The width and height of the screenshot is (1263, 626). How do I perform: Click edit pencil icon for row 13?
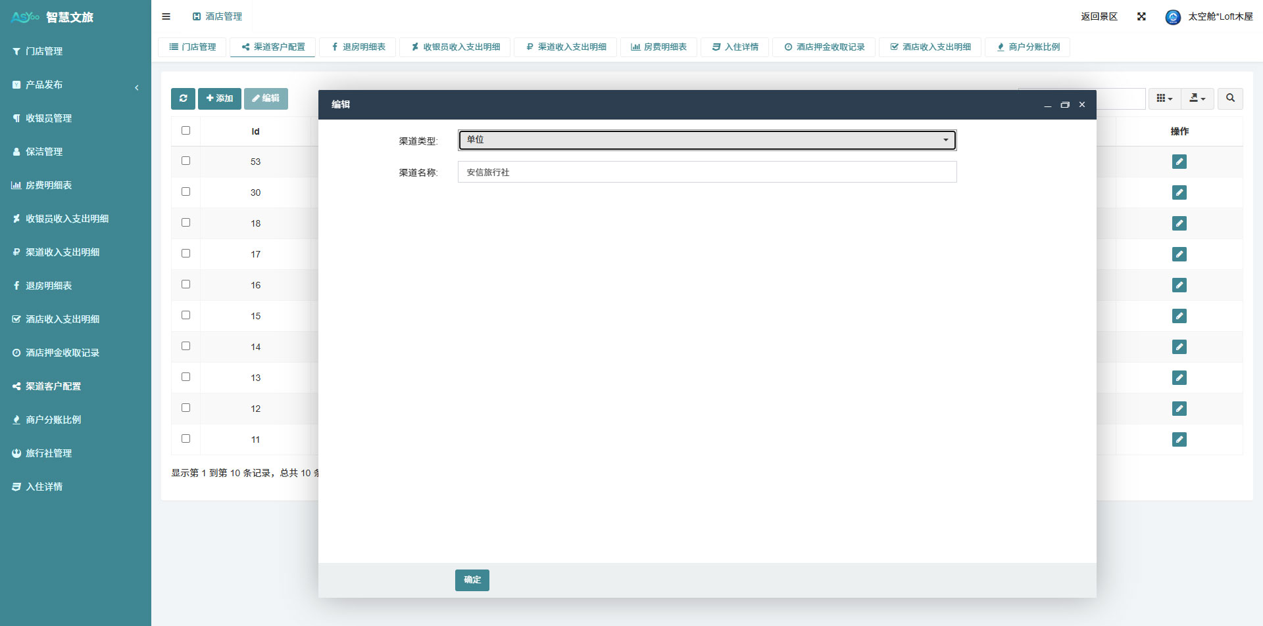click(1179, 378)
